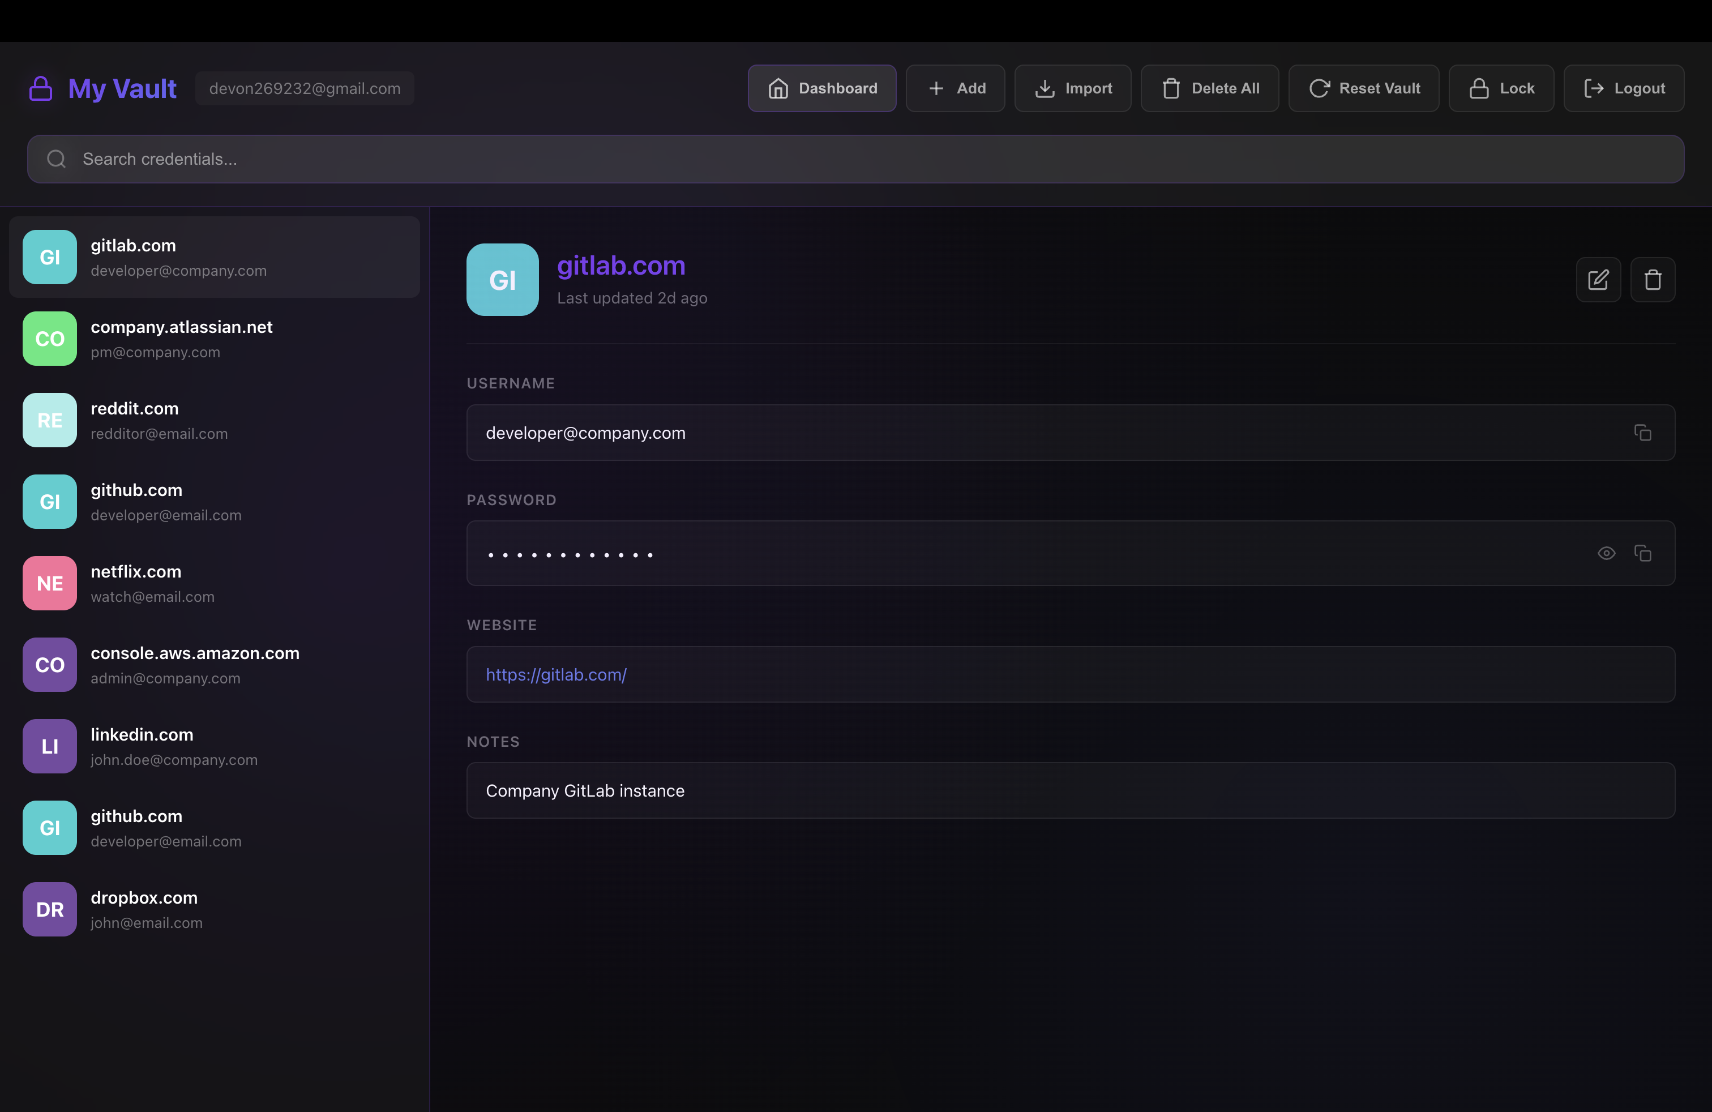Viewport: 1712px width, 1112px height.
Task: Click the Add button to create a credential
Action: [x=955, y=88]
